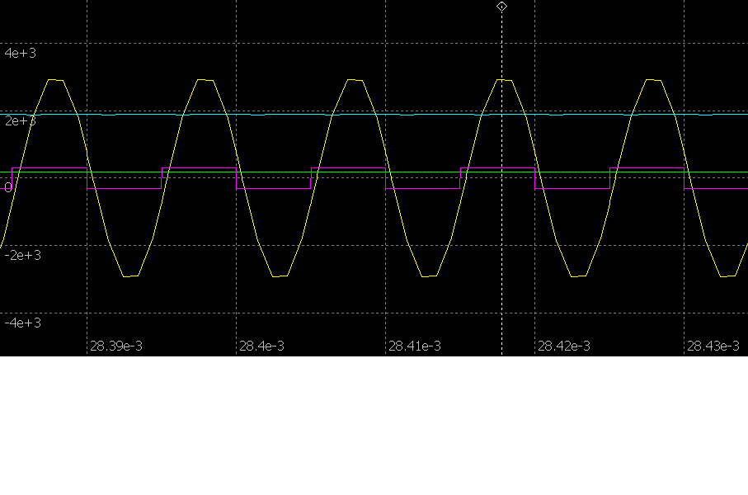Viewport: 748px width, 495px height.
Task: Click the first low segment of magenta trace
Action: 124,189
